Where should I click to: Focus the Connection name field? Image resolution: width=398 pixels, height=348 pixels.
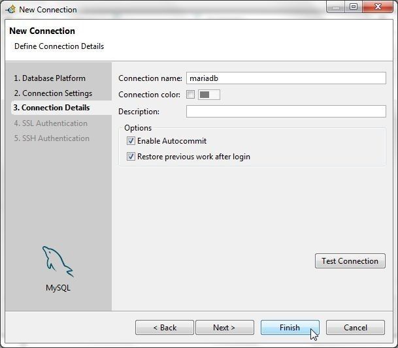[286, 78]
